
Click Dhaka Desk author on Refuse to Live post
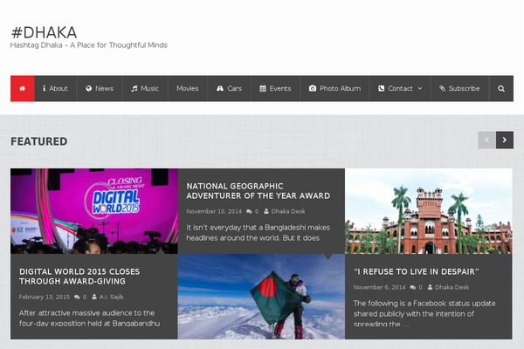click(x=452, y=287)
